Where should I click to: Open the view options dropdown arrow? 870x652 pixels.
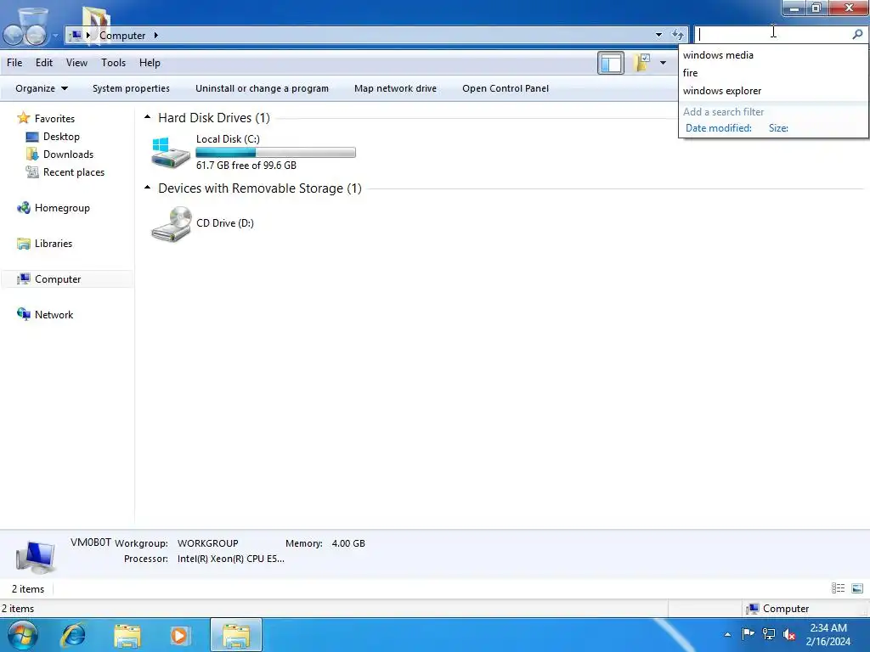[663, 63]
